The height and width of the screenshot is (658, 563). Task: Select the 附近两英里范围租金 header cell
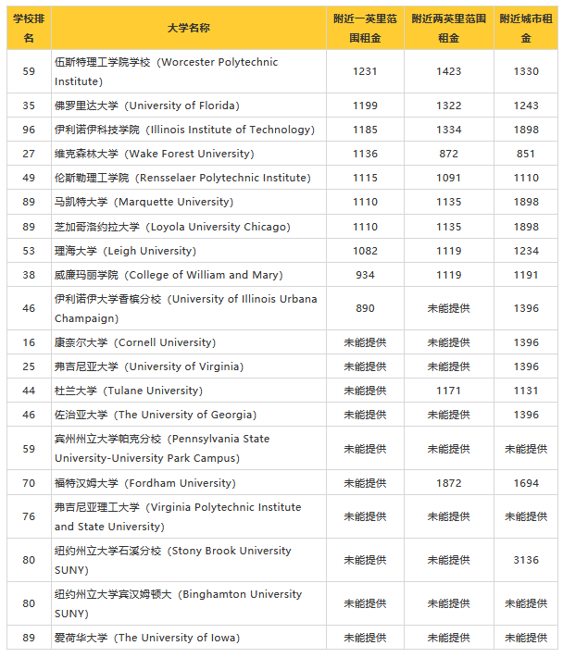449,28
